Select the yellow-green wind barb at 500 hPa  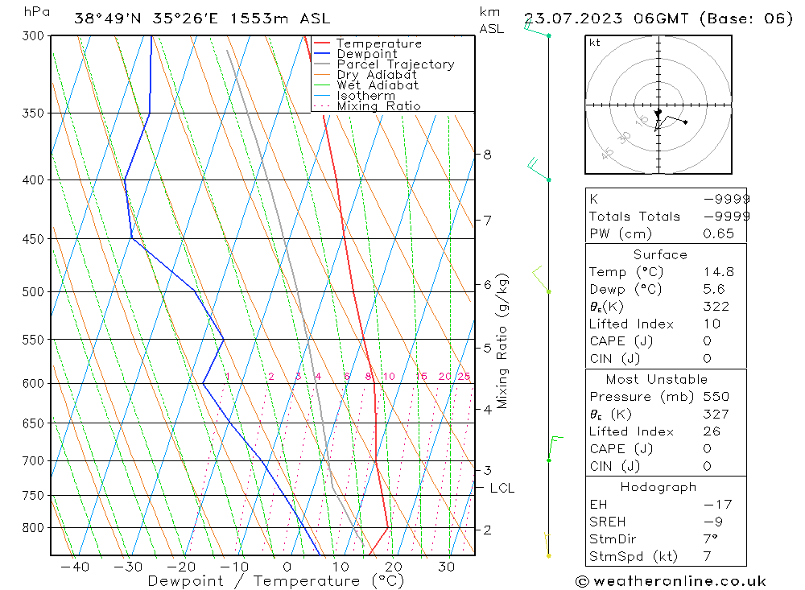tap(541, 278)
